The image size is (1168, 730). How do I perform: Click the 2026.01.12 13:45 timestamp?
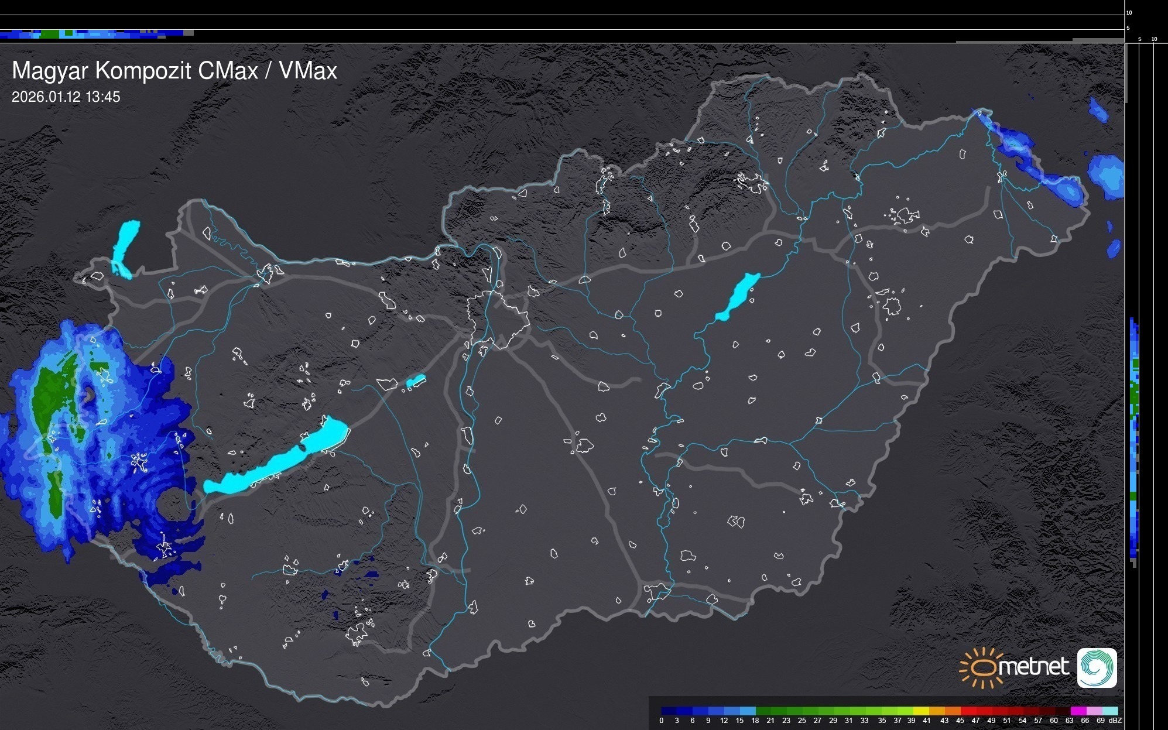[66, 97]
